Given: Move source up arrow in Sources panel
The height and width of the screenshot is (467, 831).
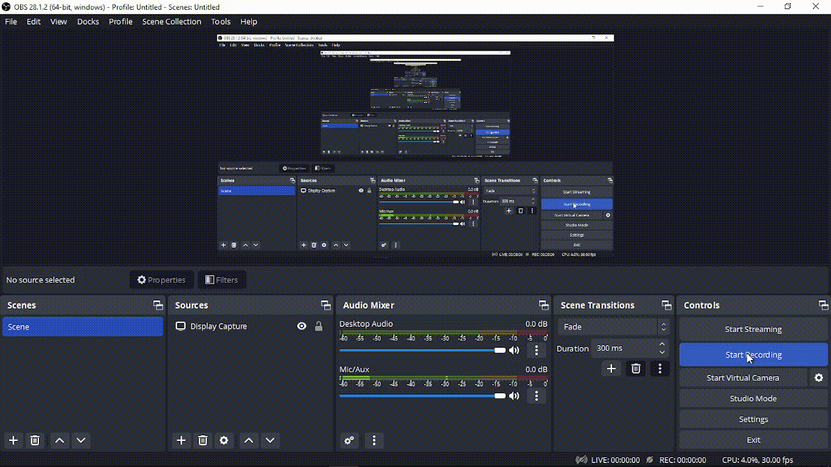Looking at the screenshot, I should pos(248,440).
